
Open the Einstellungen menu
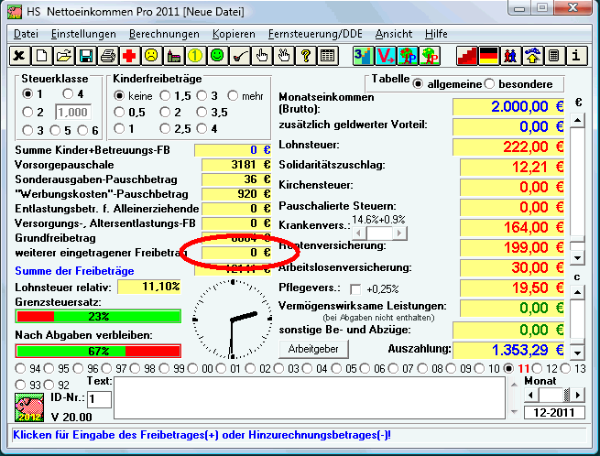83,33
